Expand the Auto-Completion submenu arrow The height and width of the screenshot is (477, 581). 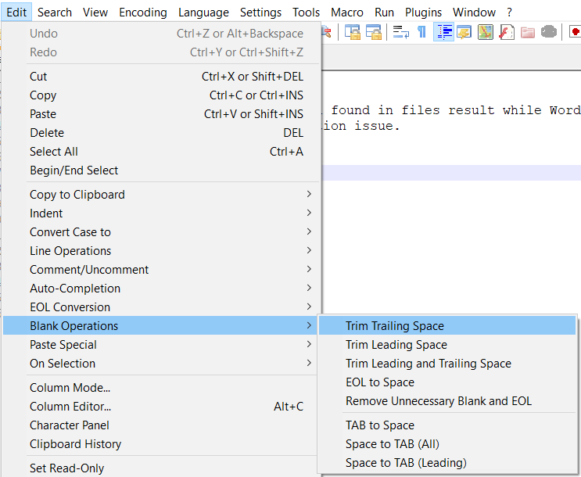tap(309, 288)
